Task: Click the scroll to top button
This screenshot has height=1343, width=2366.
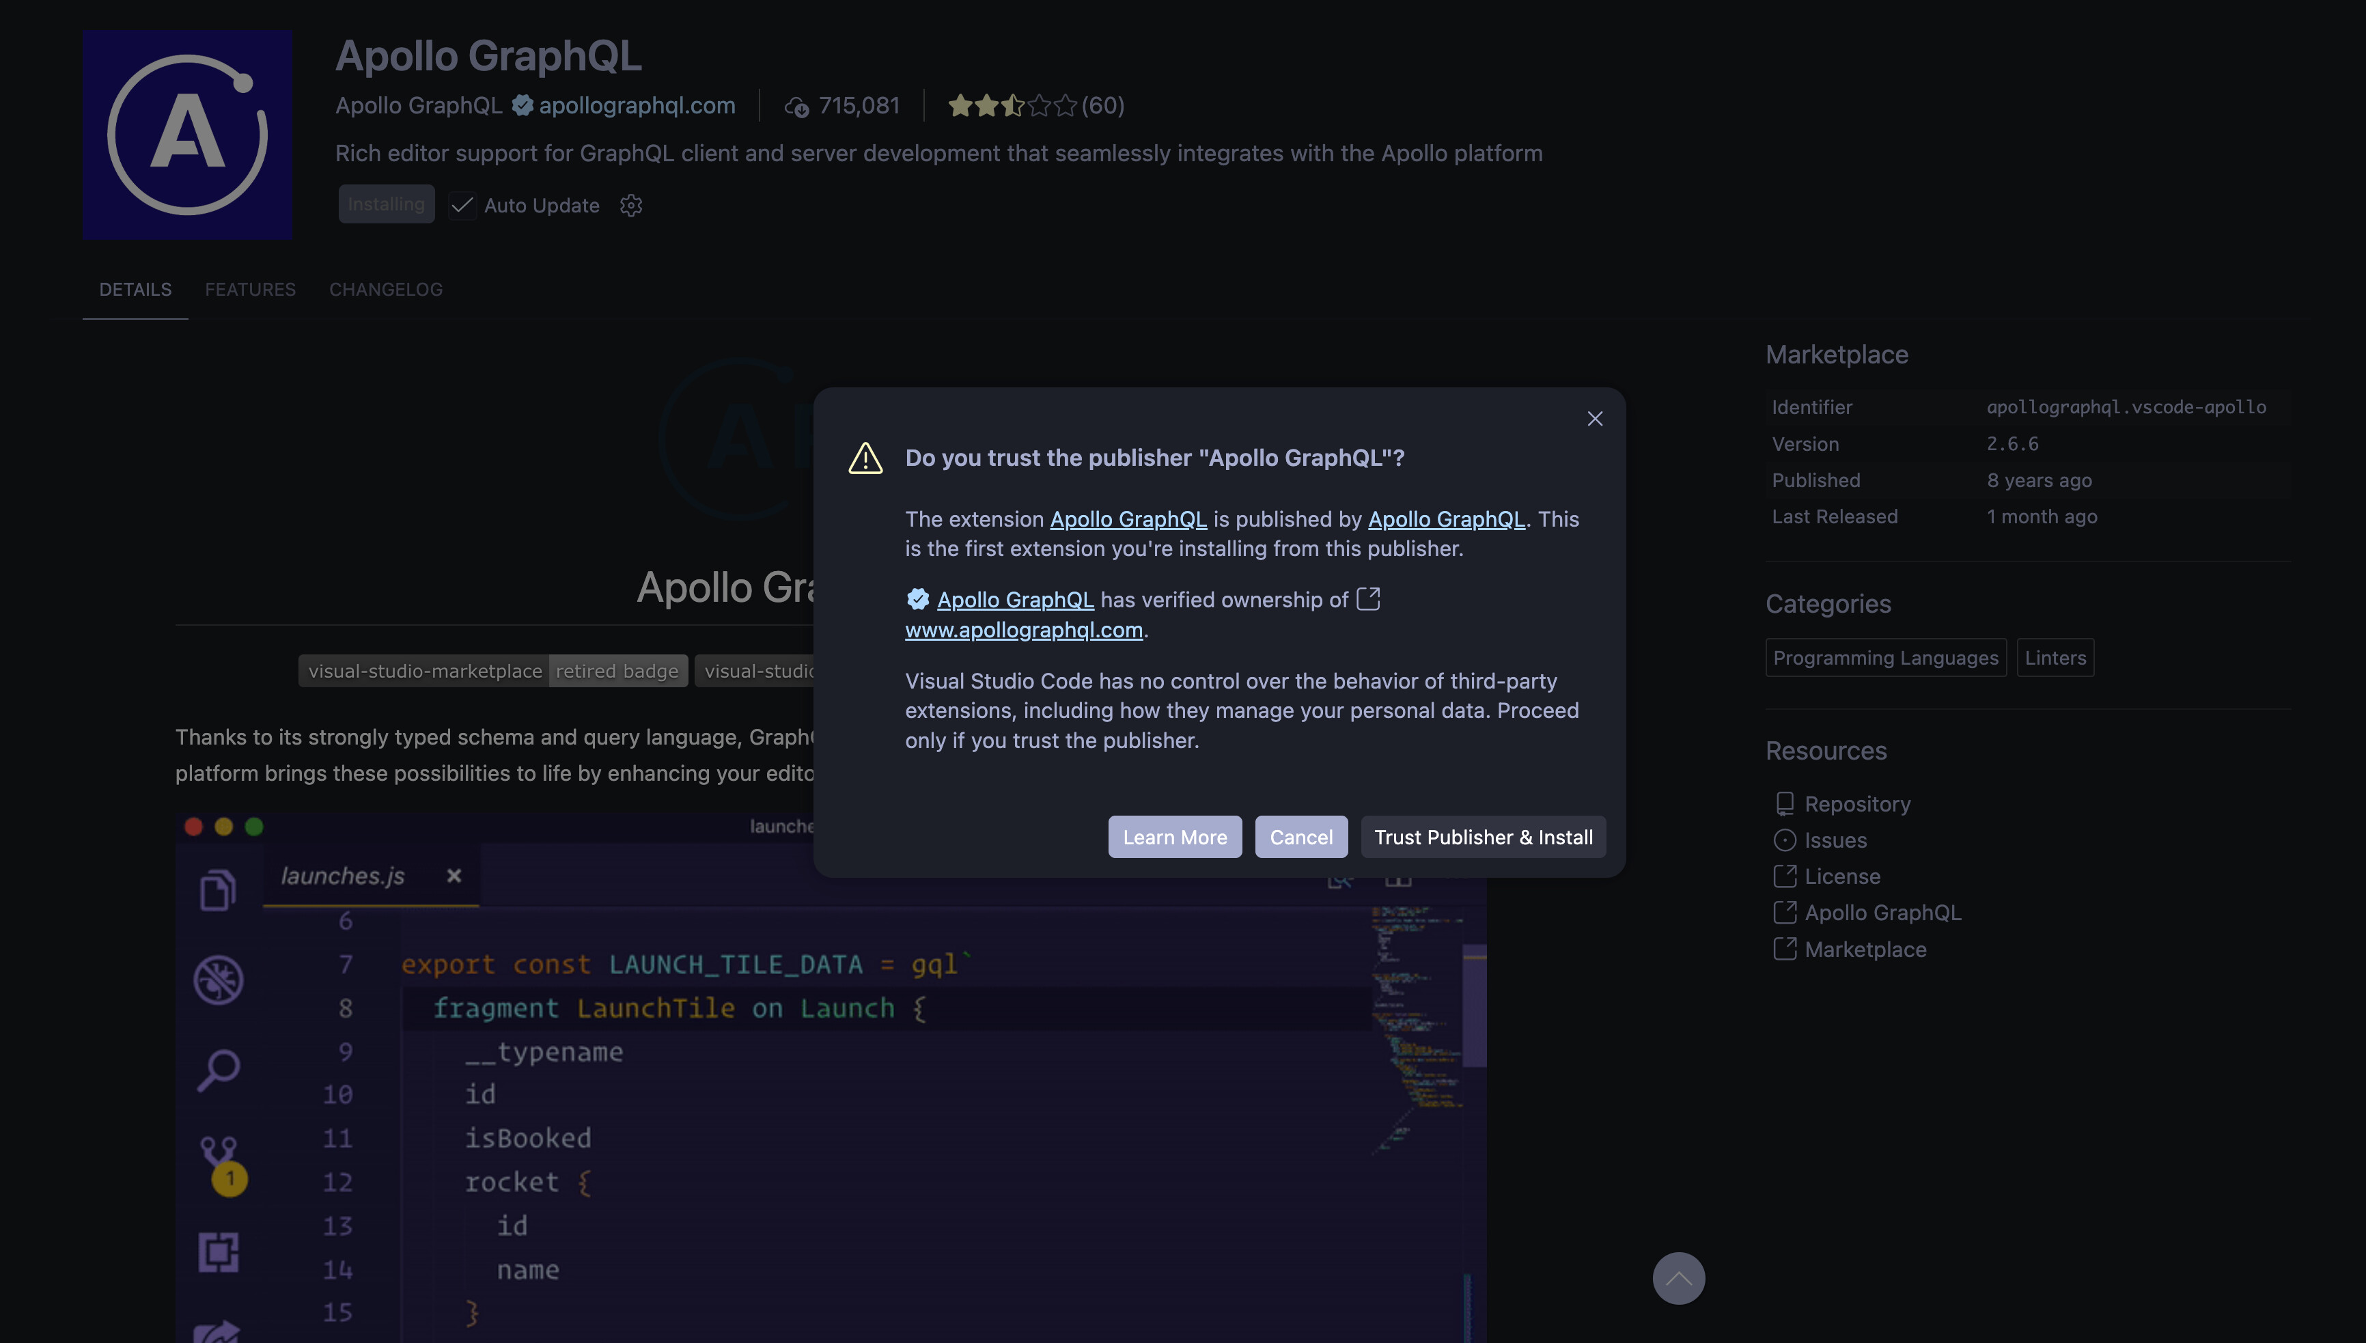Action: click(x=1678, y=1278)
